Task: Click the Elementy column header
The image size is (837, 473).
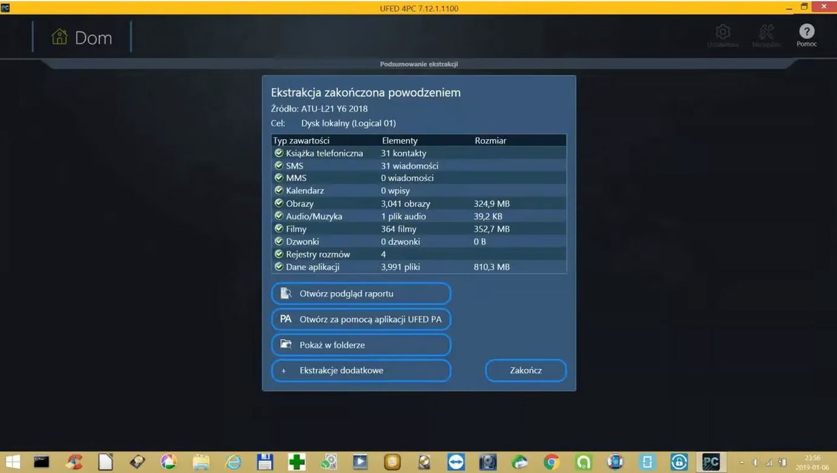Action: (400, 140)
